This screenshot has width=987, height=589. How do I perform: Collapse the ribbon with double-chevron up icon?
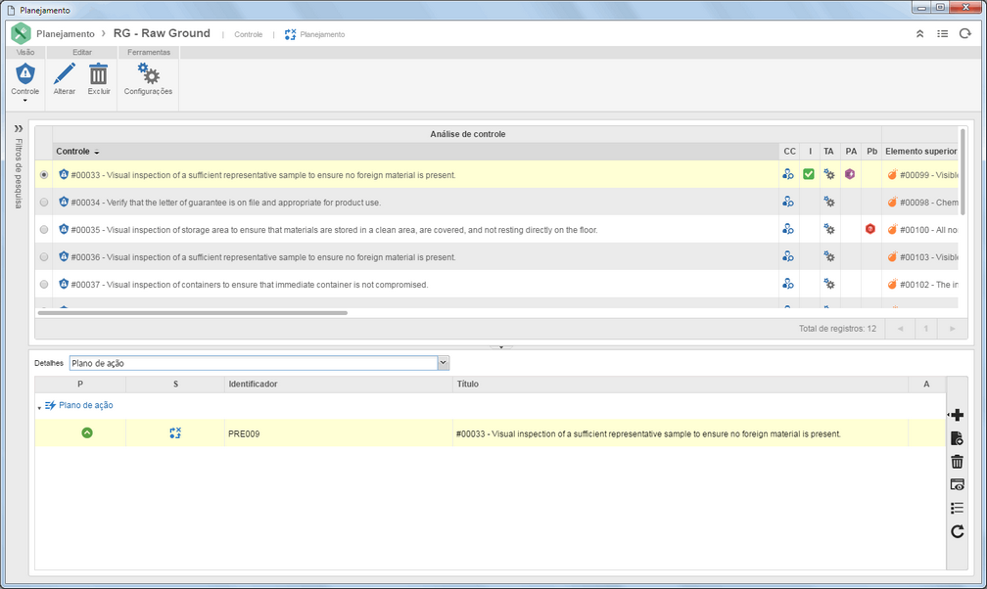tap(919, 34)
